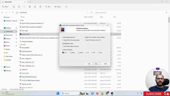Open the View dropdown
This screenshot has height=96, width=170.
[58, 7]
